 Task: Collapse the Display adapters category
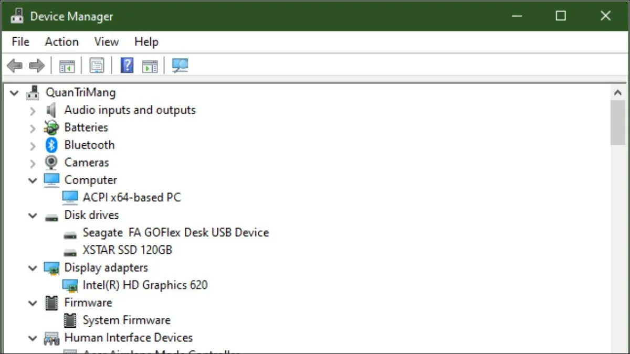33,268
